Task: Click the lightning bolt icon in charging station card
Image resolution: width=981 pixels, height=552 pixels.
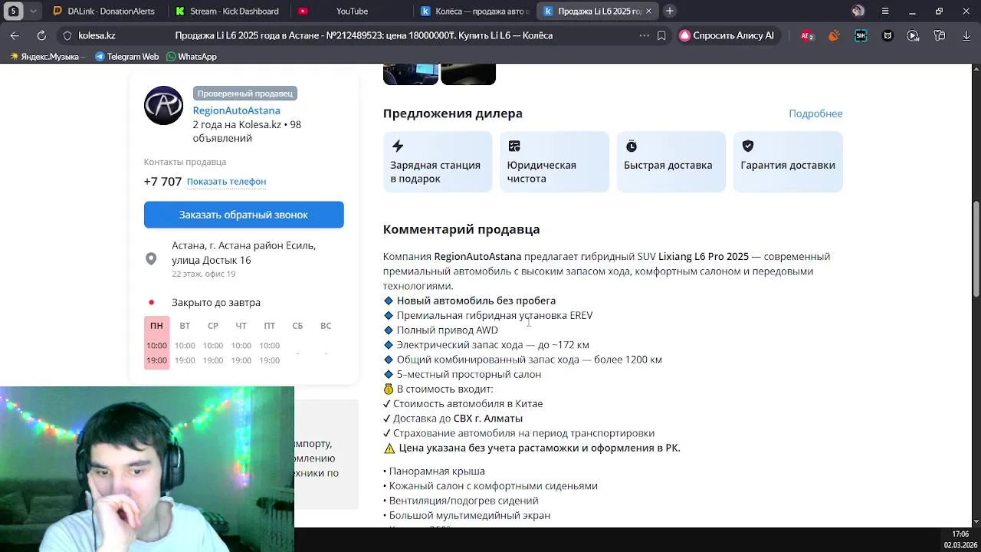Action: [x=397, y=146]
